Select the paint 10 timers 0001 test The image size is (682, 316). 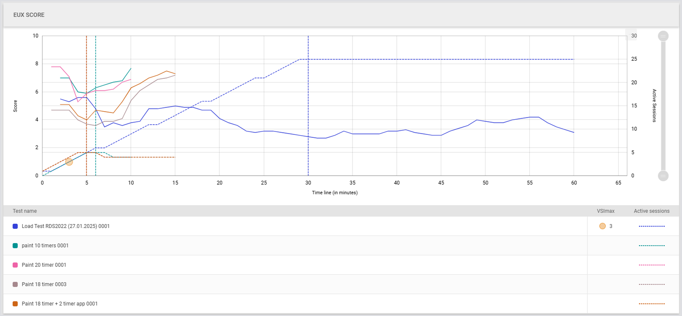45,246
